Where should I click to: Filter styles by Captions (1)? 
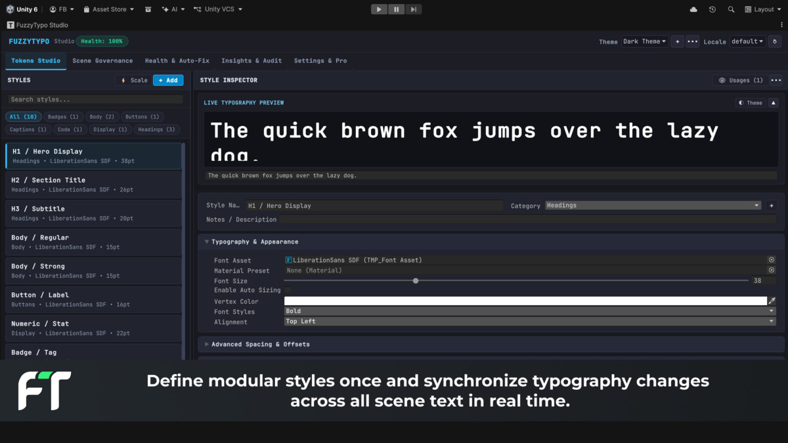coord(28,129)
